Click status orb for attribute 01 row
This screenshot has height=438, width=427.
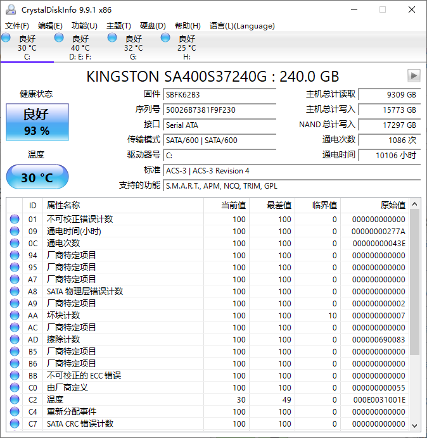[15, 219]
